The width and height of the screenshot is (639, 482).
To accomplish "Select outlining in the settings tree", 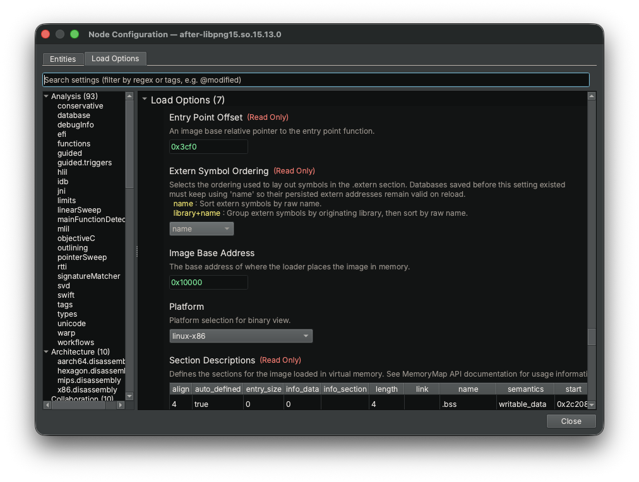I will (x=73, y=247).
